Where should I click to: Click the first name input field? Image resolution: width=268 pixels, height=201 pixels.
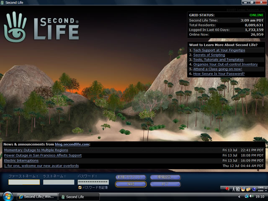(24, 182)
